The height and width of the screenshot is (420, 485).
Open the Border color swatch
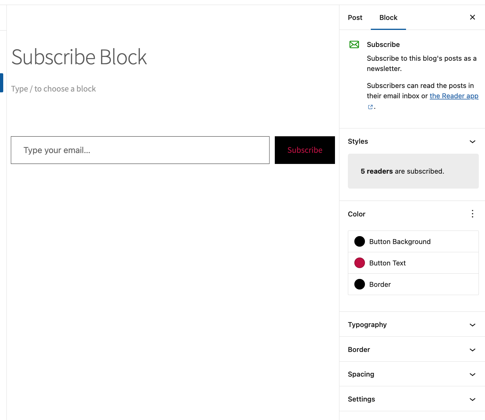pyautogui.click(x=359, y=284)
